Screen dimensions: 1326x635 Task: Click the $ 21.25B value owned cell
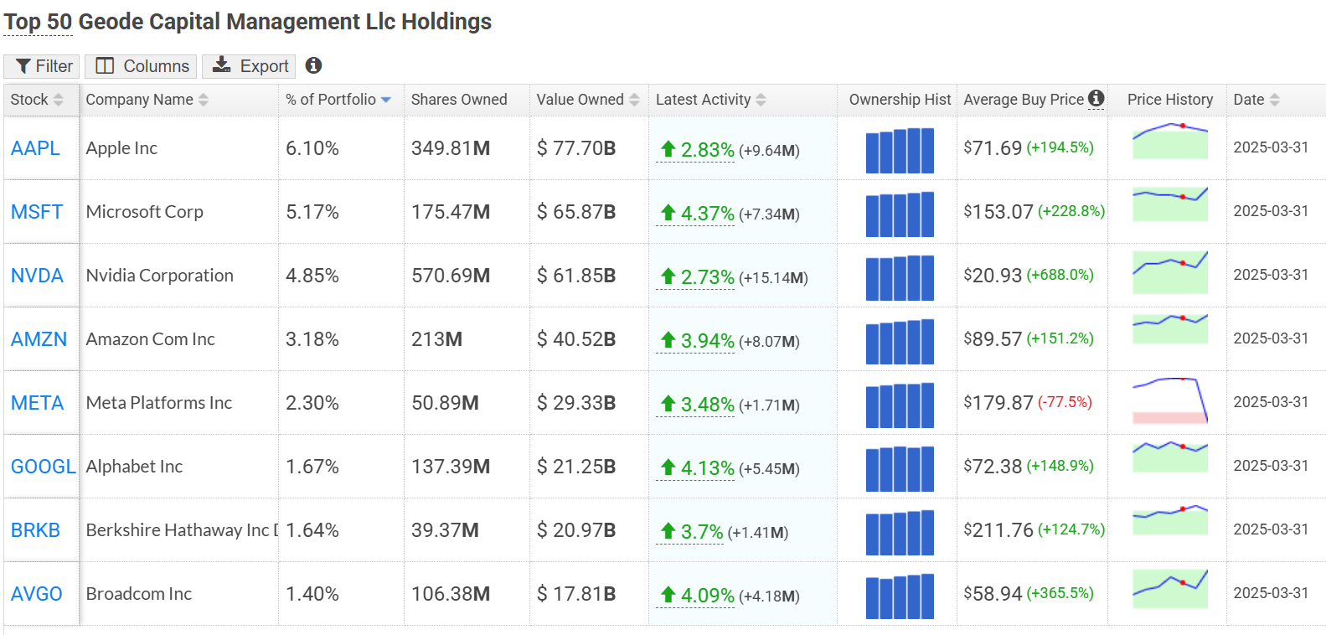point(576,467)
